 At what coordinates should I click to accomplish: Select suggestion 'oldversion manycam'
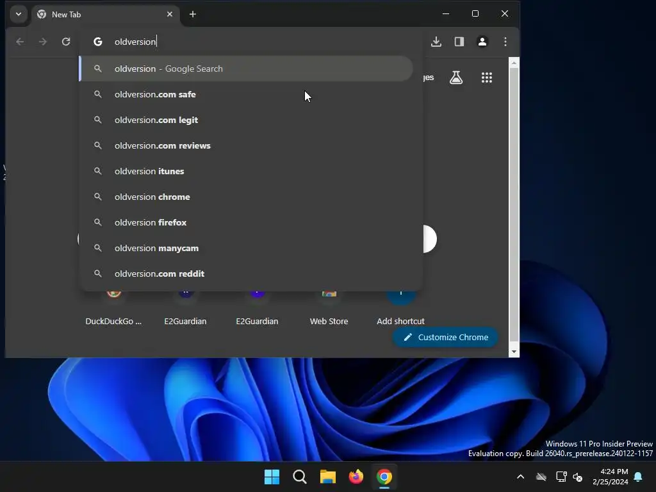[x=246, y=248]
